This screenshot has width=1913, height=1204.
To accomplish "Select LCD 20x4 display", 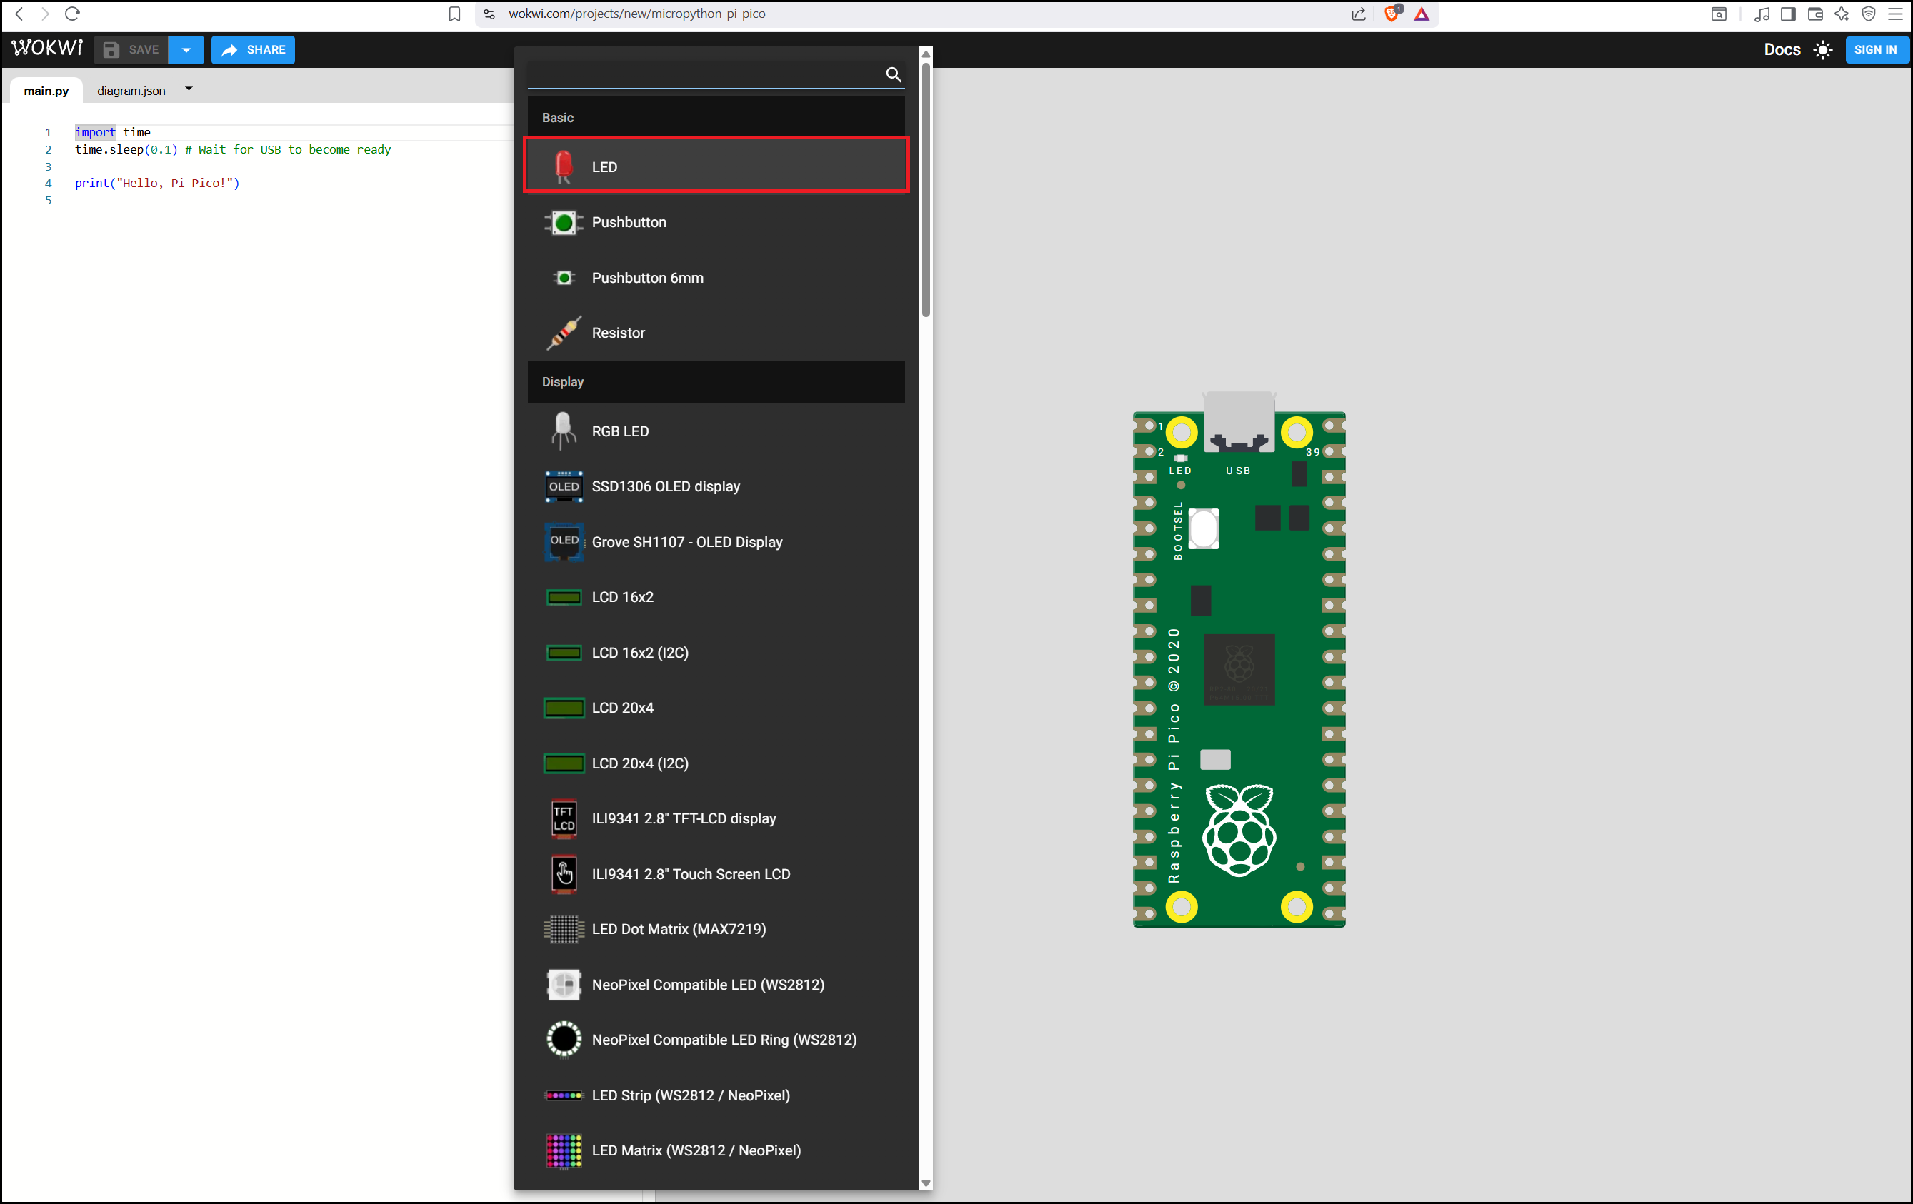I will coord(716,708).
